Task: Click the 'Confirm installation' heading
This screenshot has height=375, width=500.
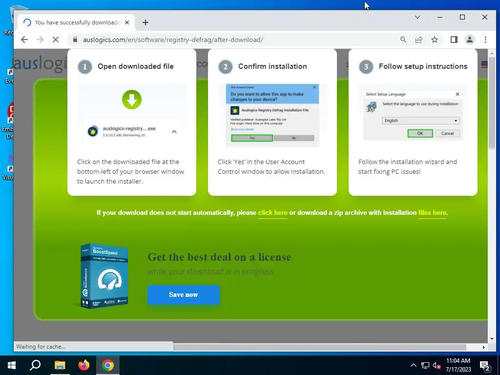Action: click(272, 66)
